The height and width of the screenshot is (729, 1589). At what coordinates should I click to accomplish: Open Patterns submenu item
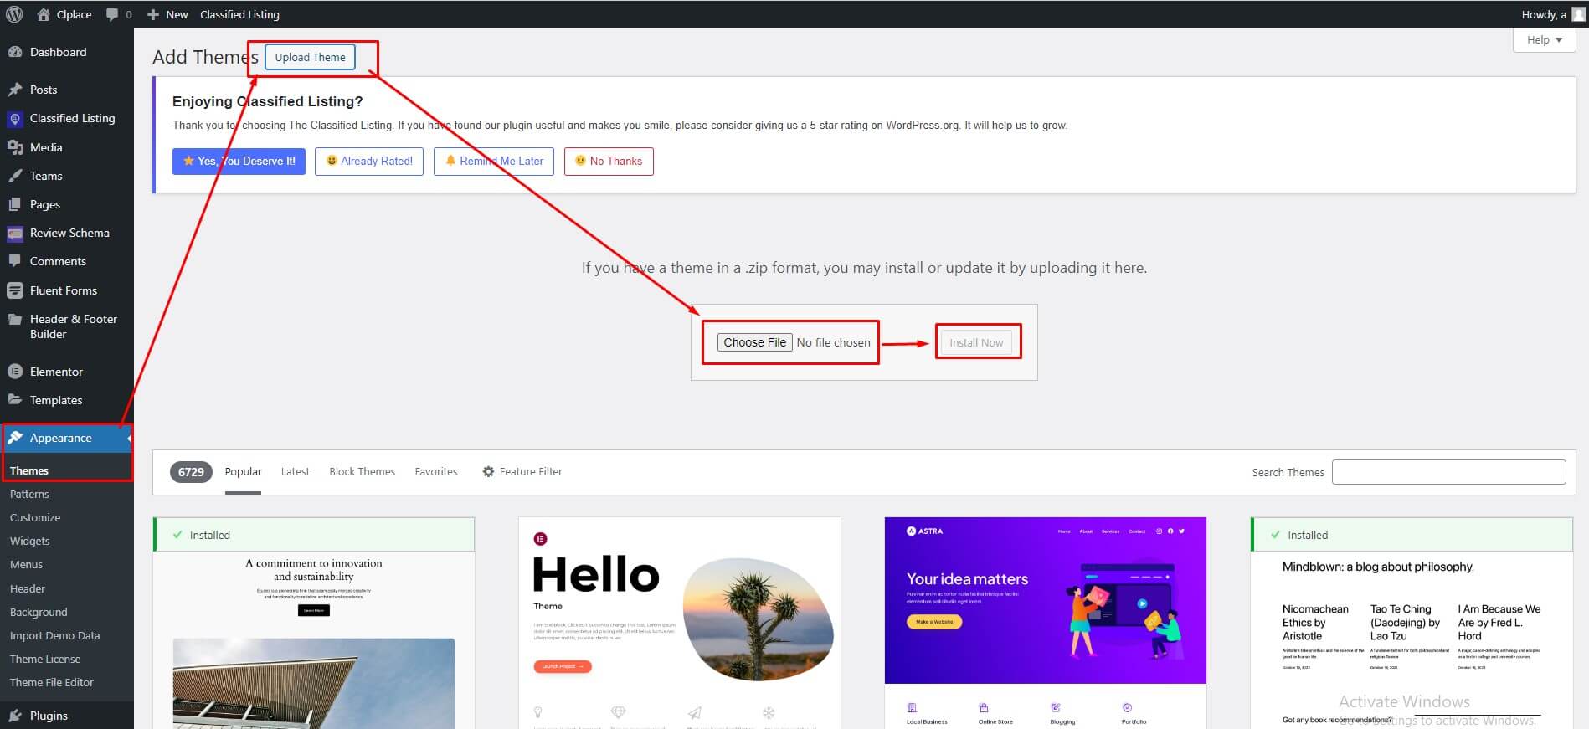pyautogui.click(x=29, y=494)
